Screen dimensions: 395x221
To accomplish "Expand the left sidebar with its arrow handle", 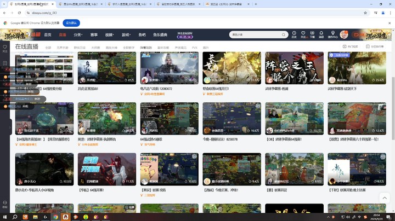I will (x=10, y=127).
